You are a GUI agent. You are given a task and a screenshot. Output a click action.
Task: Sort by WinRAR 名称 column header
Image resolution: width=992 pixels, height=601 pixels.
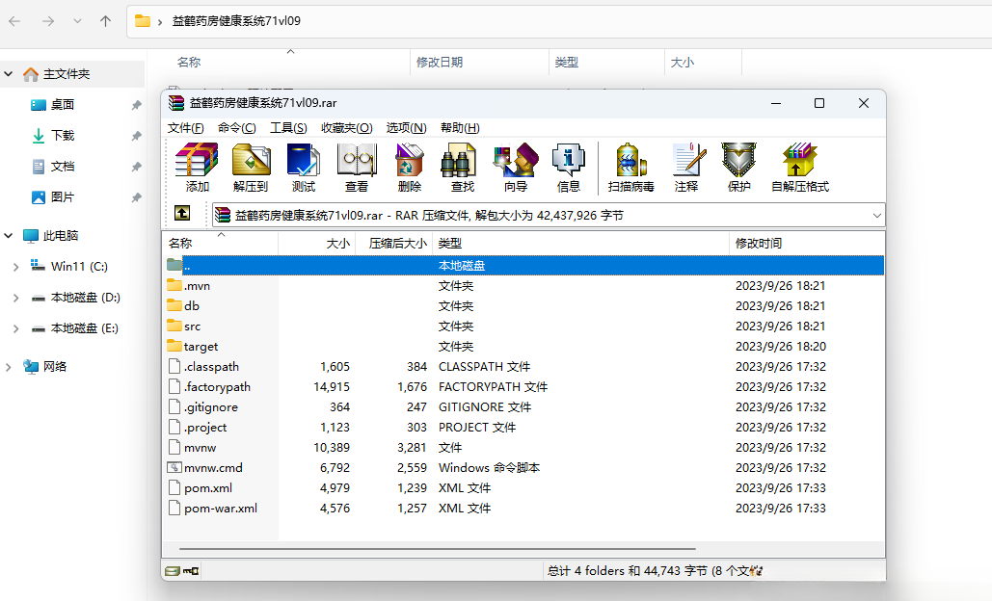coord(220,244)
